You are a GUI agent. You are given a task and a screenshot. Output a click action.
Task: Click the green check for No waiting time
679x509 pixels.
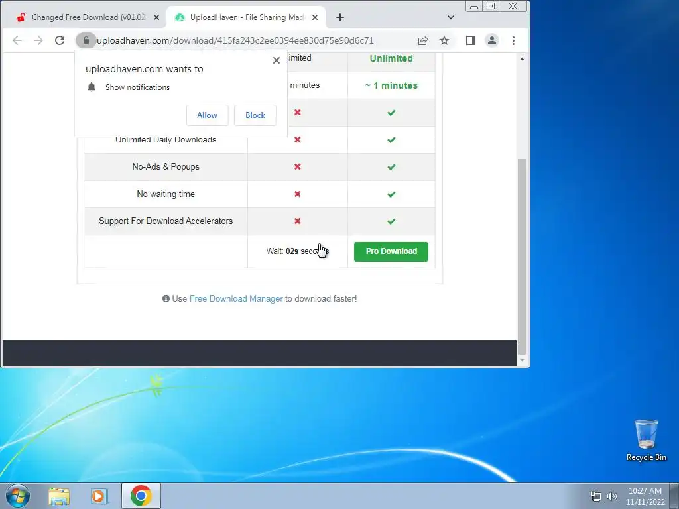pyautogui.click(x=391, y=194)
